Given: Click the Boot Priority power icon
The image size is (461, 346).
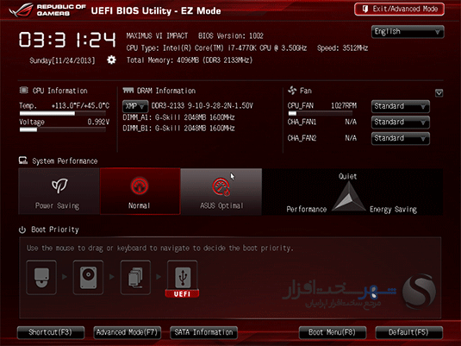Looking at the screenshot, I should tap(22, 230).
